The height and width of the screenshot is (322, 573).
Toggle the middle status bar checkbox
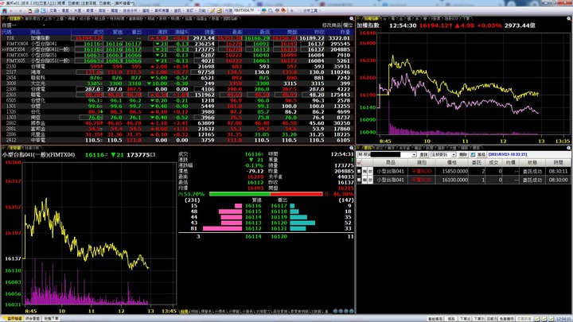(x=544, y=319)
